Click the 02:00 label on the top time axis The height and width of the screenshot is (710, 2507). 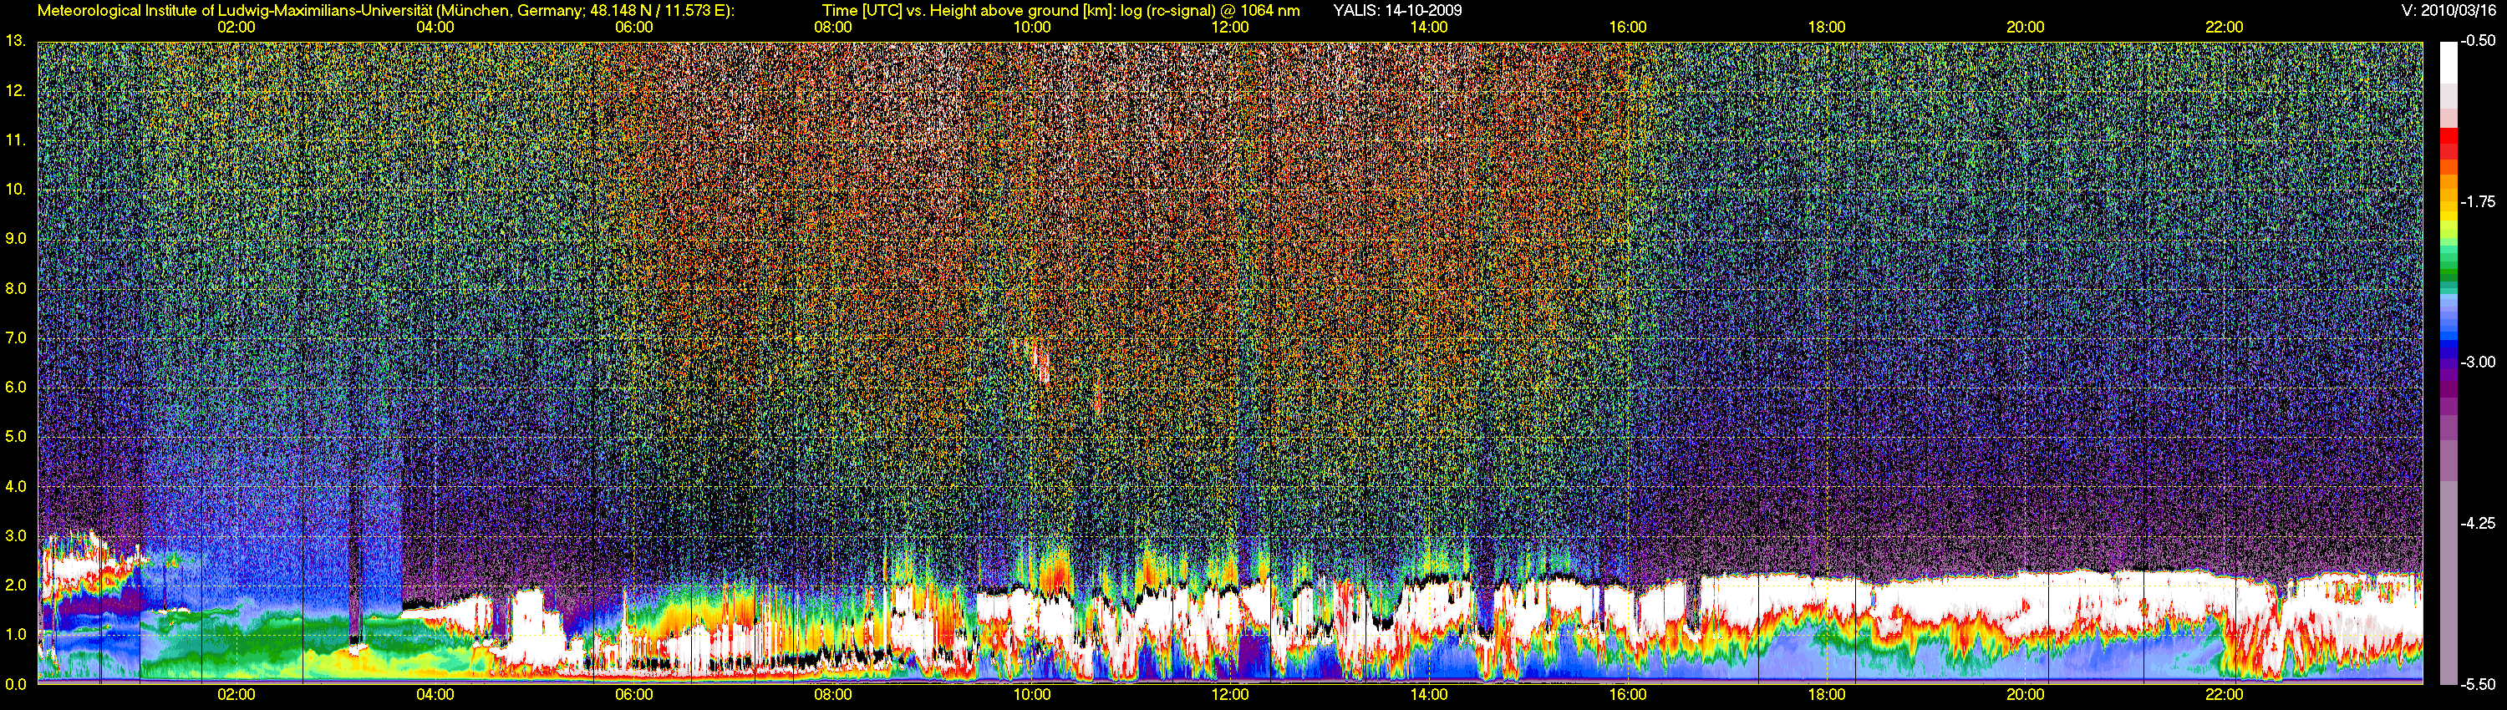point(236,28)
